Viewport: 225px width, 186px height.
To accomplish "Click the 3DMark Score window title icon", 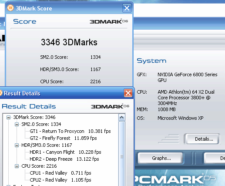I will (x=10, y=8).
